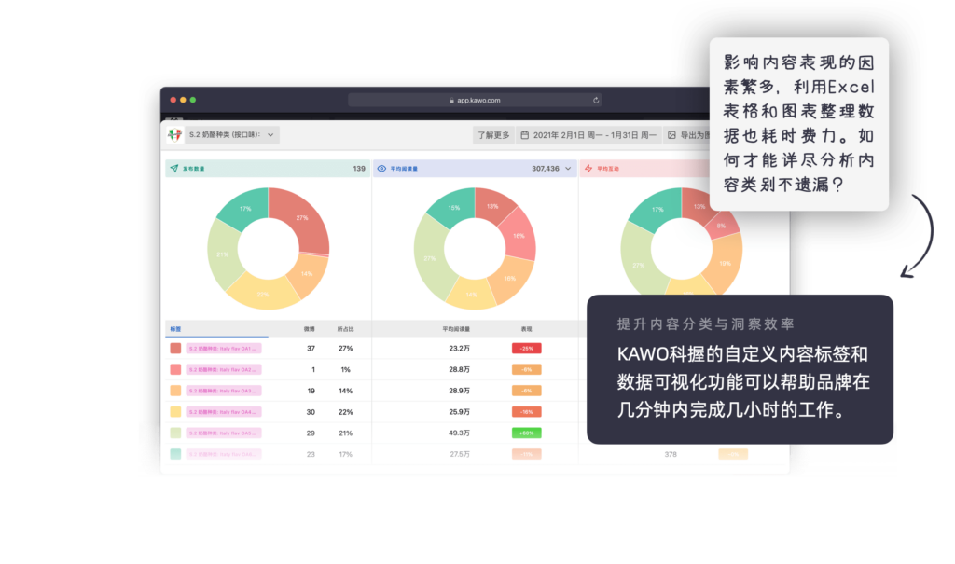Screen dimensions: 955x564
Task: Click the lock icon in address bar
Action: (452, 101)
